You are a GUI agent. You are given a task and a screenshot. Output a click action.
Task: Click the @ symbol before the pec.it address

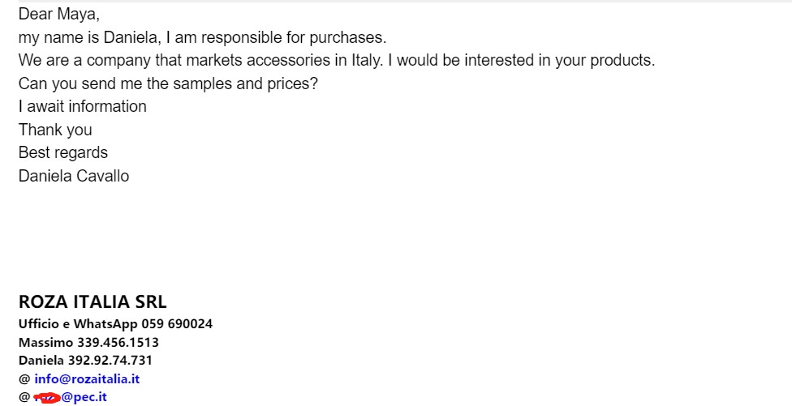(24, 397)
